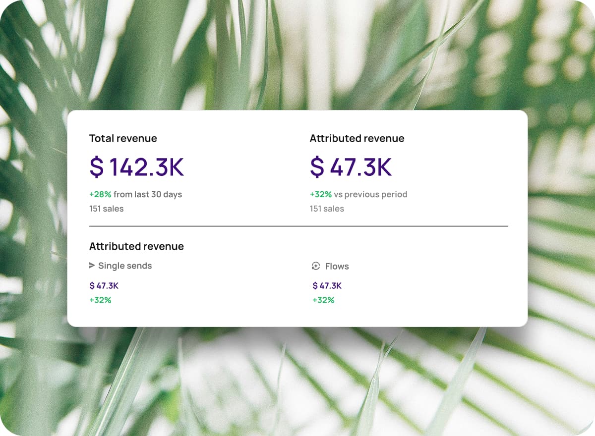Choose the Flows label

click(x=337, y=267)
